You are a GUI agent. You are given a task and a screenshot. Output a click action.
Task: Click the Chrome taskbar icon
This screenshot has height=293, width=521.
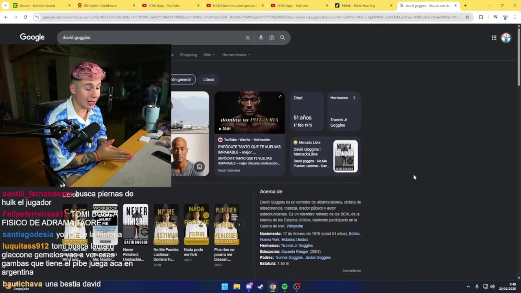pyautogui.click(x=273, y=286)
